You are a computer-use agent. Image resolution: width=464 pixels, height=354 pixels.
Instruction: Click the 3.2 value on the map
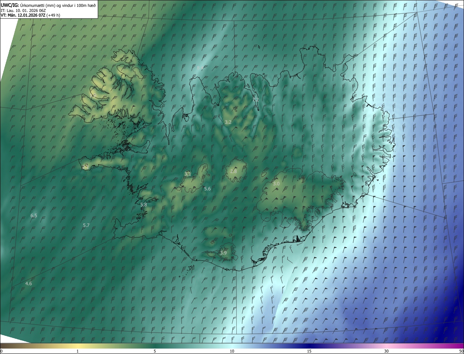pyautogui.click(x=228, y=122)
